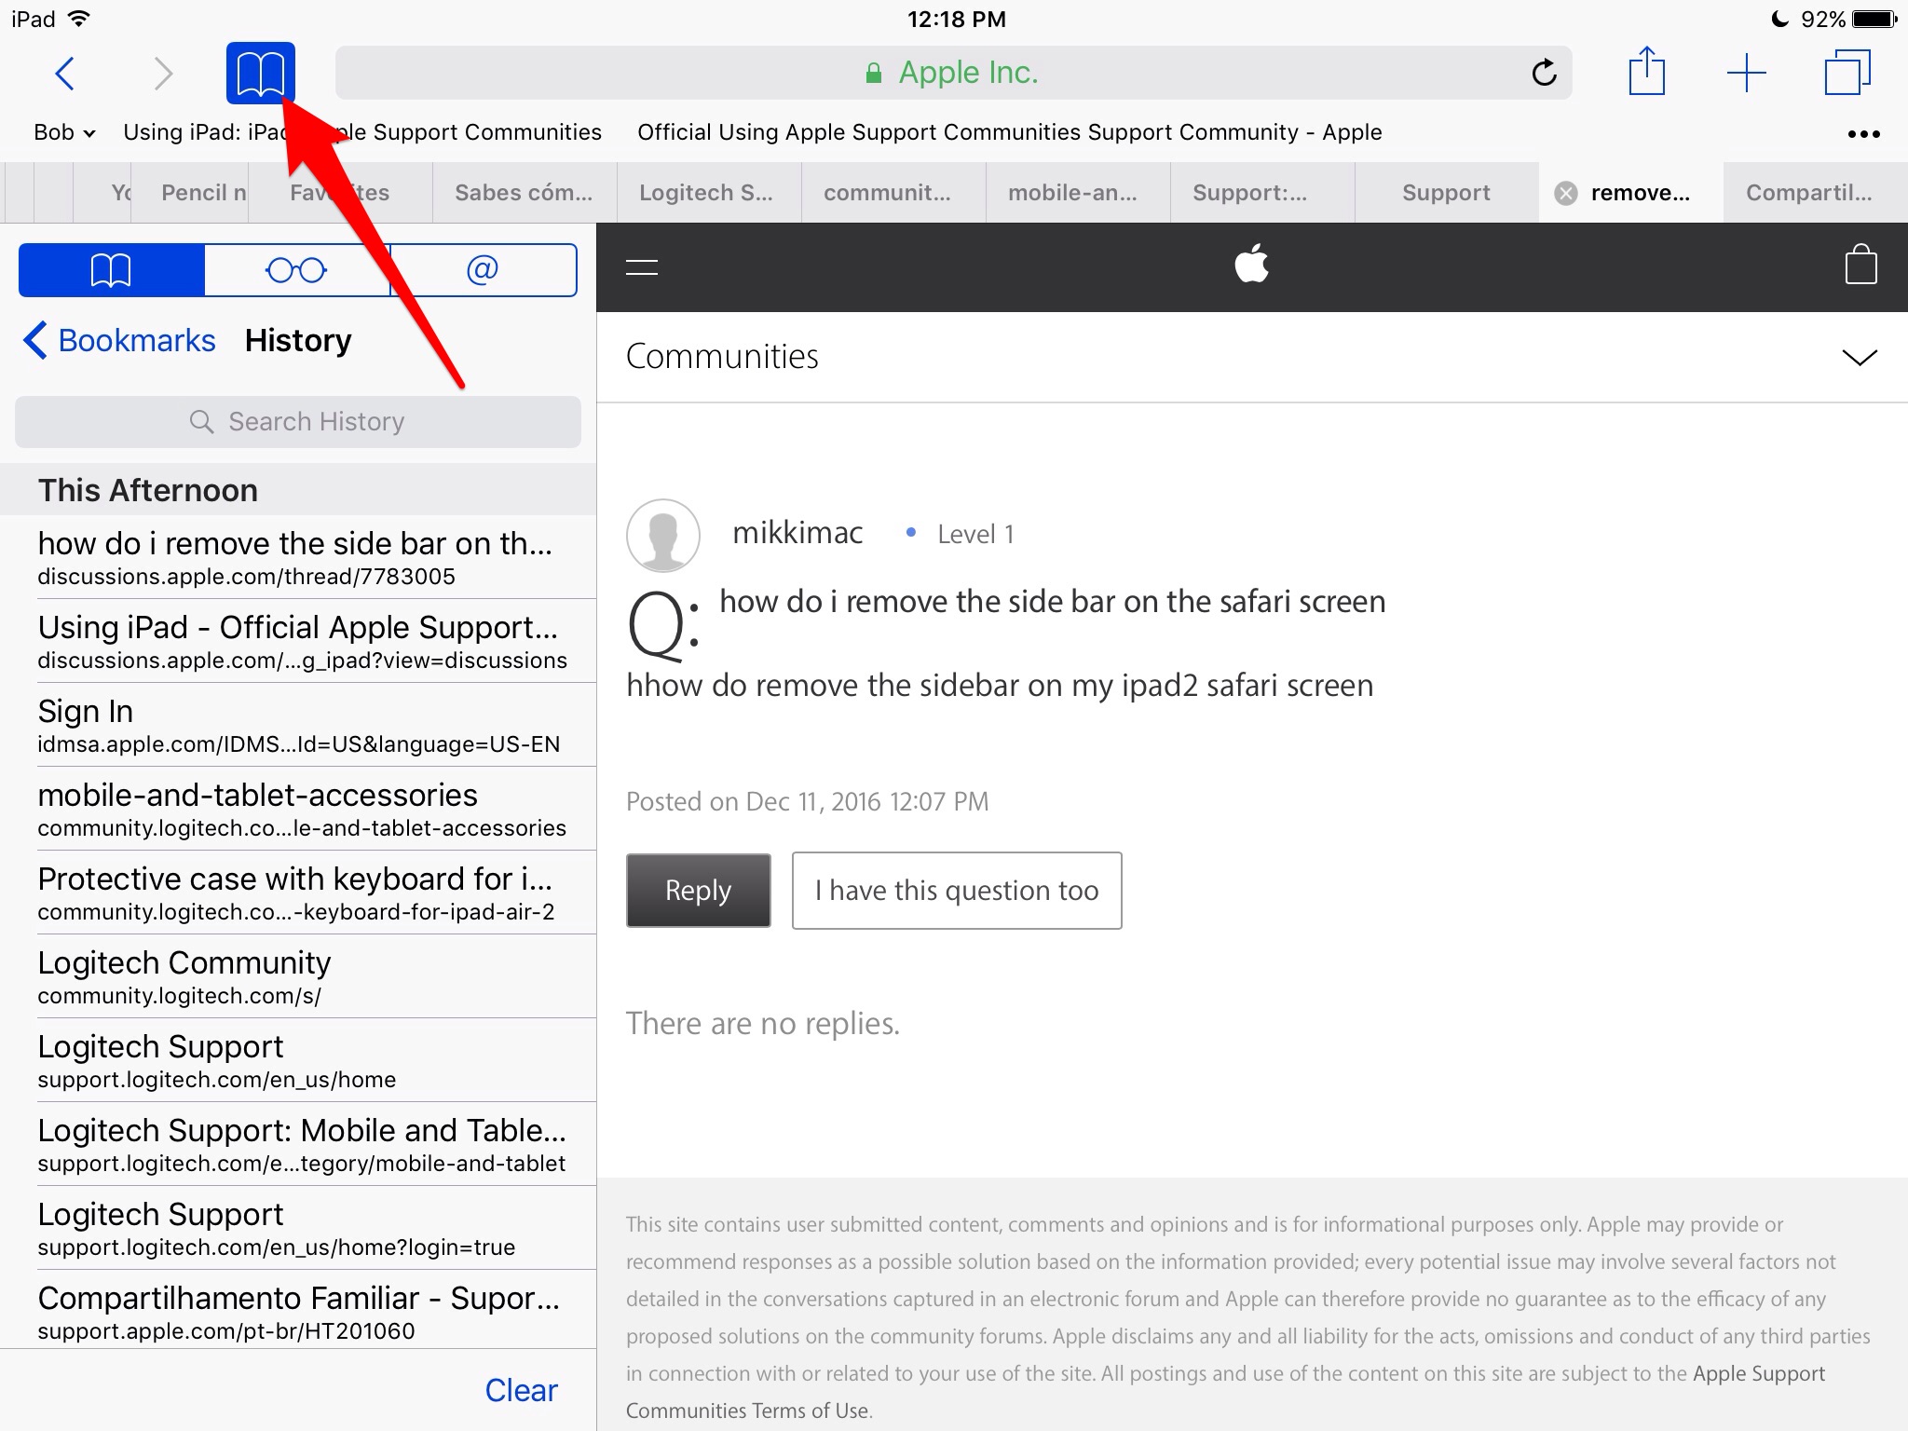Open the Share sheet icon

coord(1646,73)
